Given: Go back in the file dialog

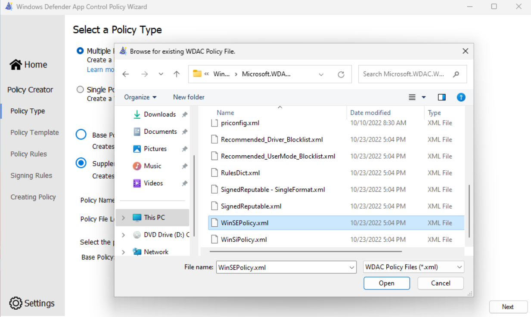Looking at the screenshot, I should (126, 74).
